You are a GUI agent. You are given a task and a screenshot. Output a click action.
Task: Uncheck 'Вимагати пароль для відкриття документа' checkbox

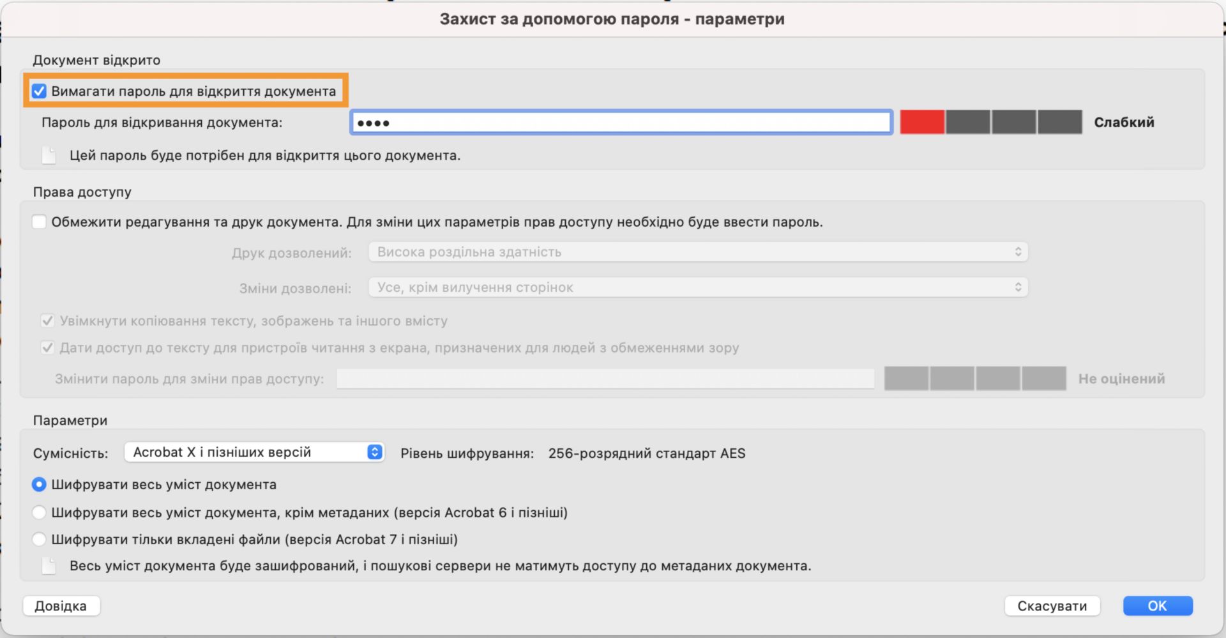point(39,91)
